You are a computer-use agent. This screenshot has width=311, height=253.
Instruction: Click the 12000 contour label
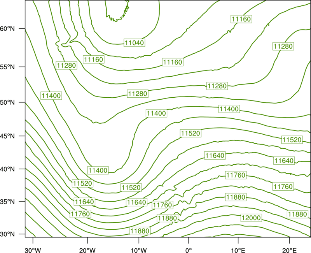click(251, 218)
